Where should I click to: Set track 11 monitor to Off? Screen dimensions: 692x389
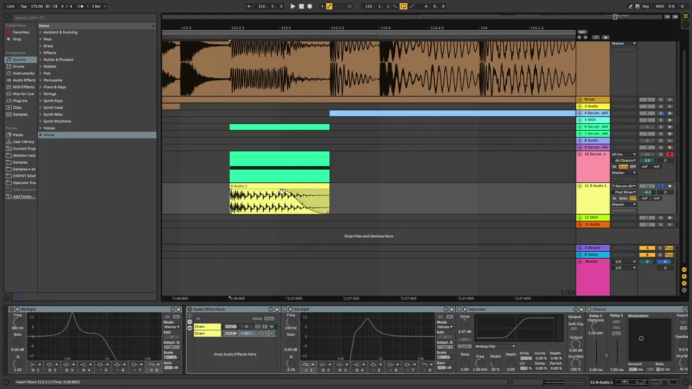(x=633, y=198)
